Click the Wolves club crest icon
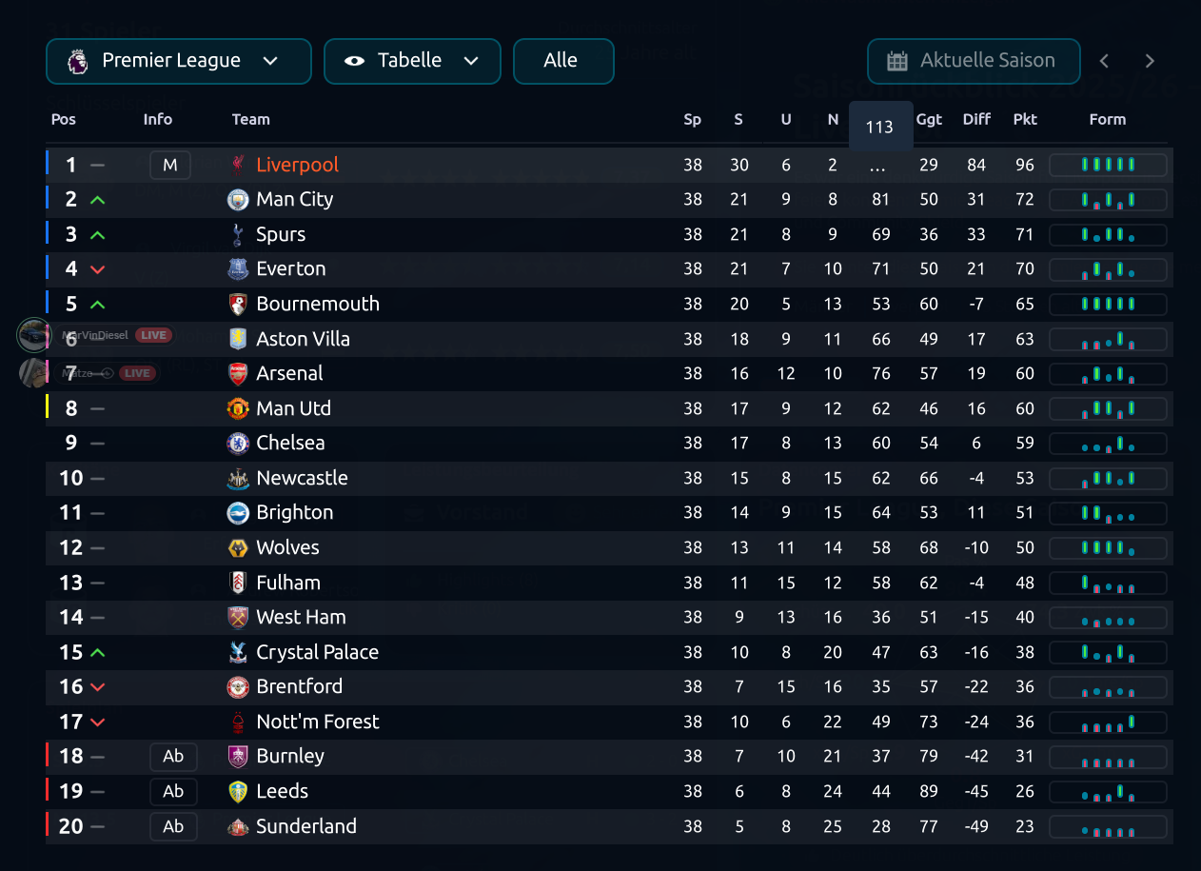Image resolution: width=1201 pixels, height=871 pixels. click(238, 548)
